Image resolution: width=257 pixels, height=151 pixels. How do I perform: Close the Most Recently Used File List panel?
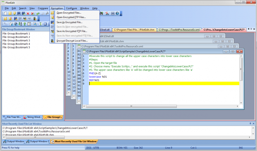tap(254, 124)
